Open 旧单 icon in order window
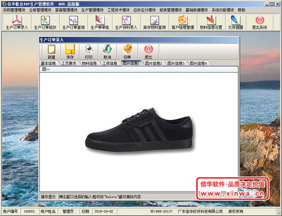The image size is (282, 216). pyautogui.click(x=127, y=51)
